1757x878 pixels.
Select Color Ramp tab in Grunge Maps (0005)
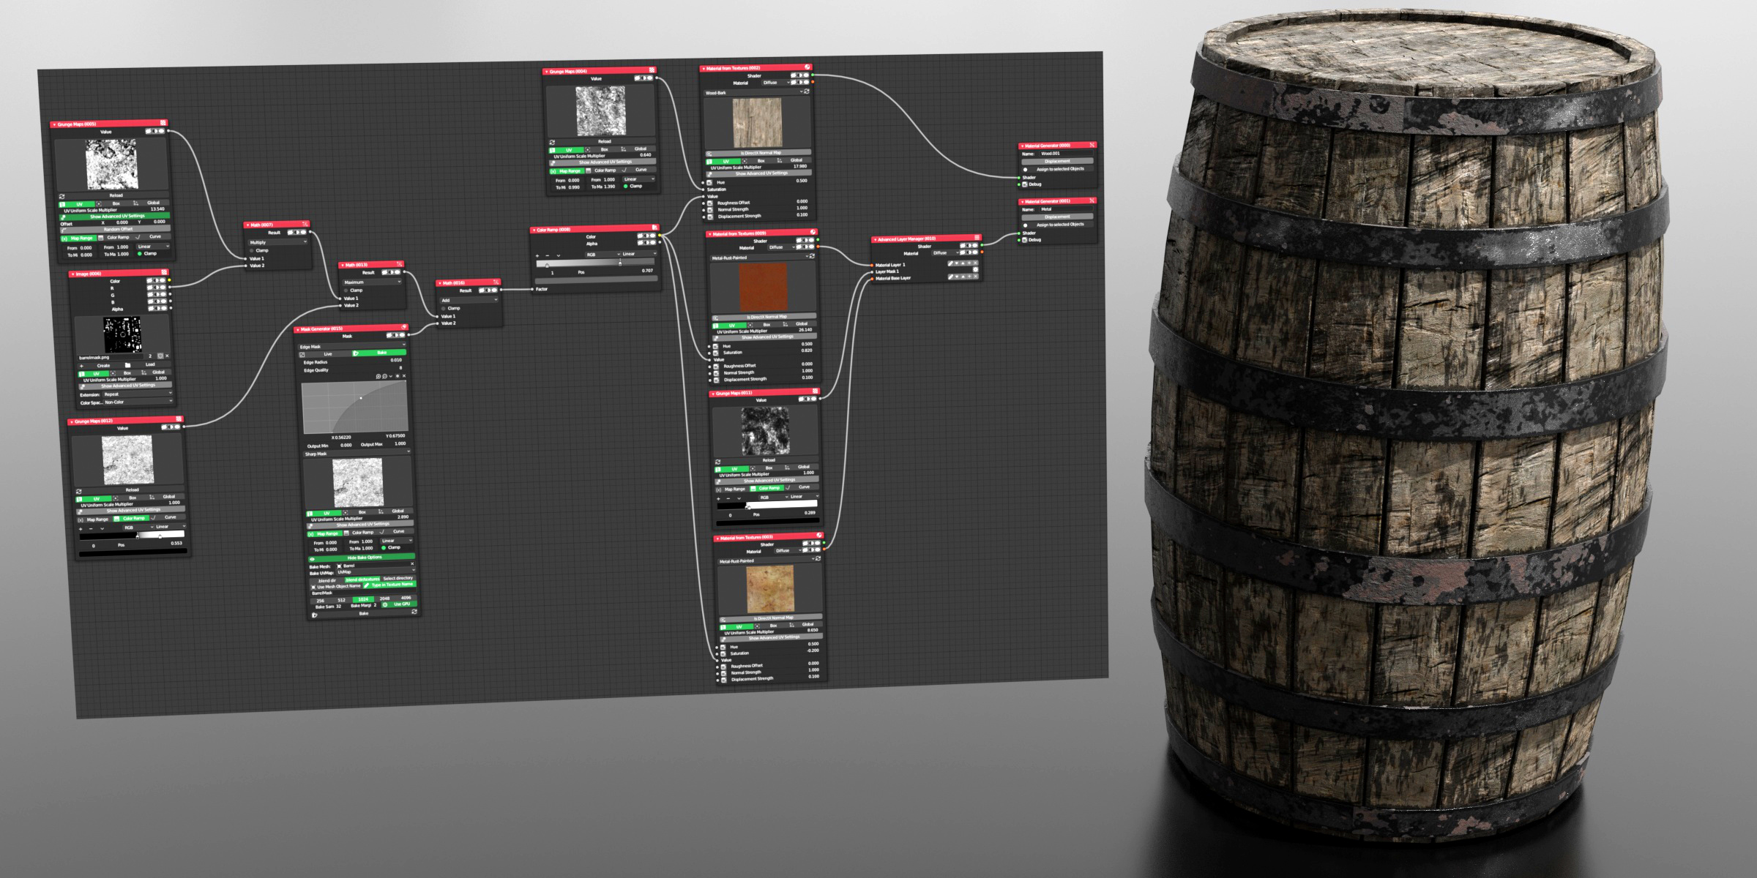[113, 237]
